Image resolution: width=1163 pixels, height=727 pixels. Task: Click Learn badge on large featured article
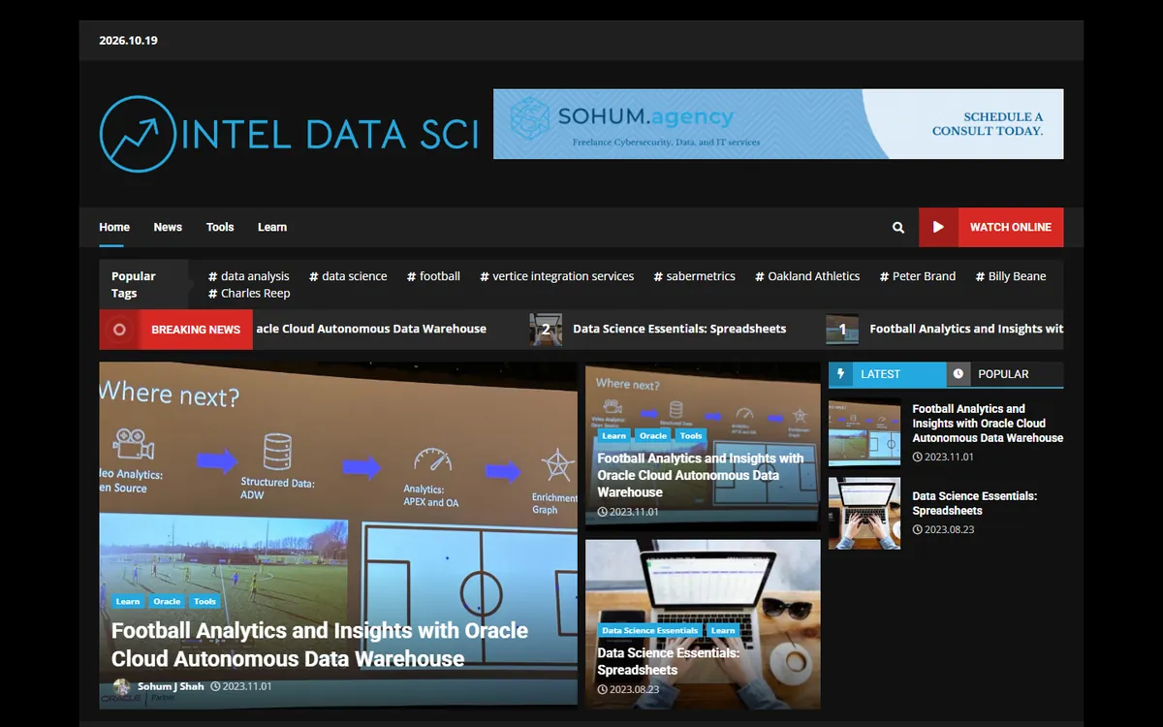(x=128, y=602)
